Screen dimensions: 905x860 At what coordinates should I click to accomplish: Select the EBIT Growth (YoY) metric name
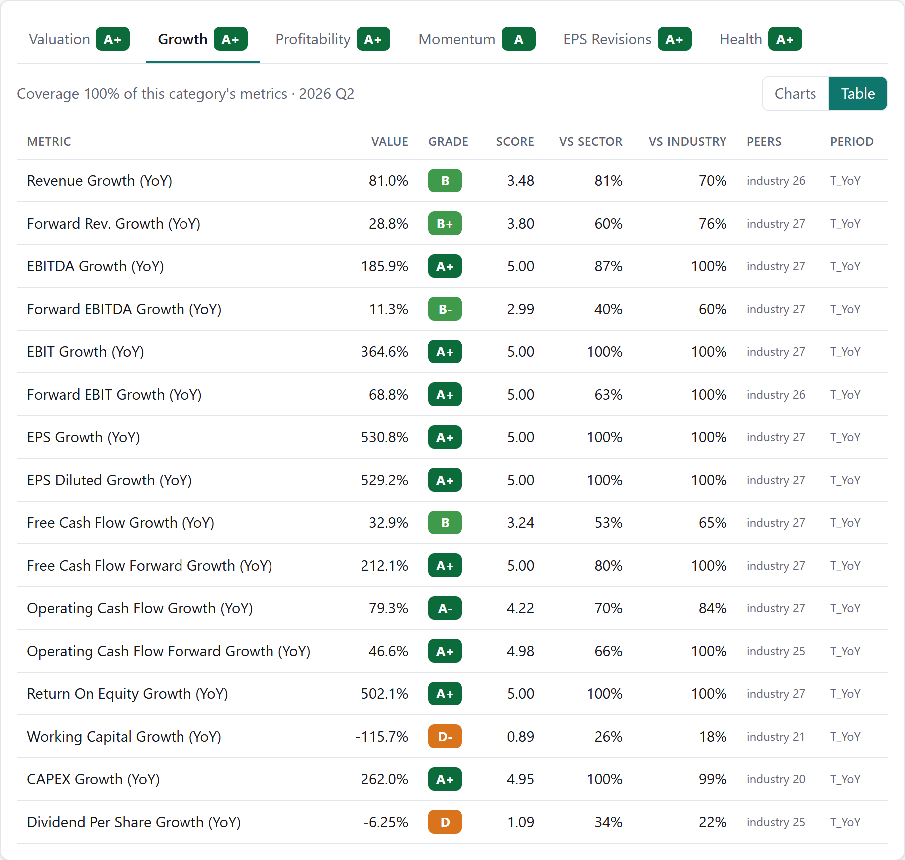86,352
